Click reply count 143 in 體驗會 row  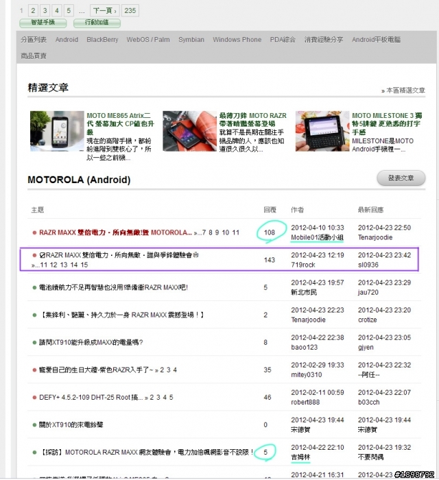click(x=270, y=260)
